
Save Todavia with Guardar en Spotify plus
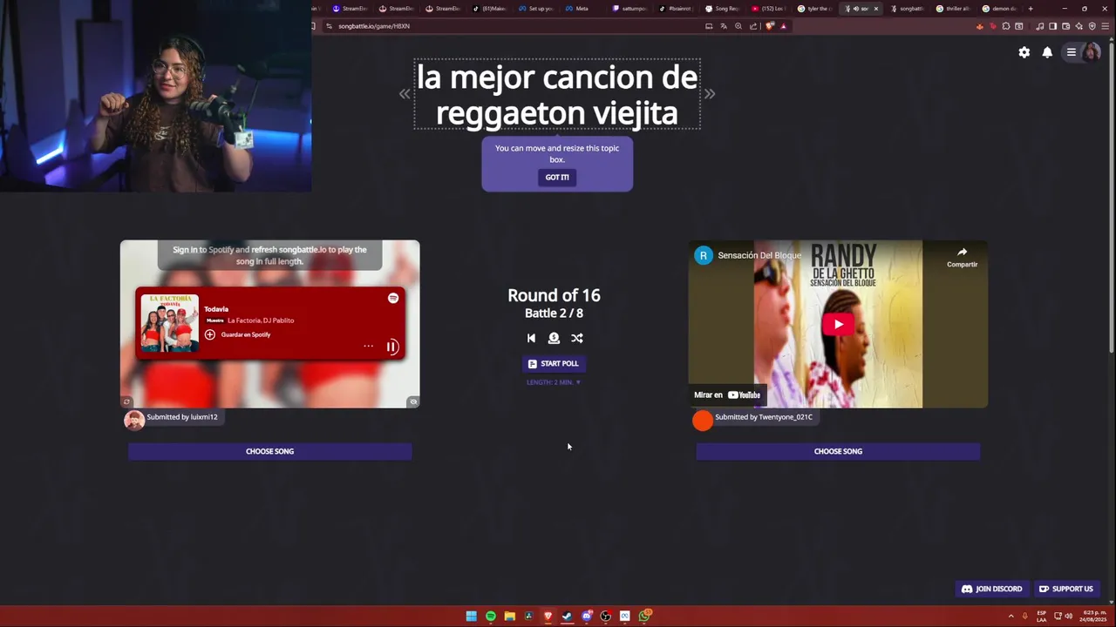tap(210, 334)
